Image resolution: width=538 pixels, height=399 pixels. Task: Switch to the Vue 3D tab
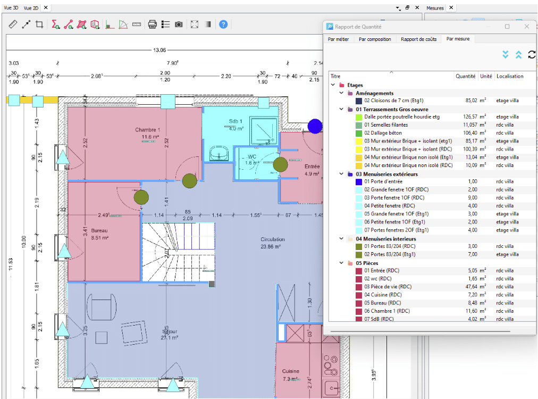[11, 8]
